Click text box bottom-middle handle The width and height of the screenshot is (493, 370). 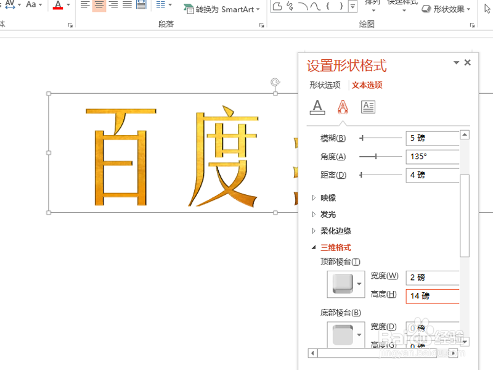[275, 213]
